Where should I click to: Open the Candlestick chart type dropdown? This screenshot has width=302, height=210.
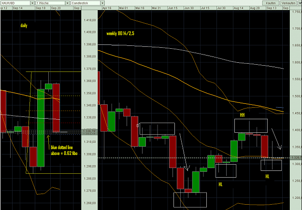(x=87, y=3)
